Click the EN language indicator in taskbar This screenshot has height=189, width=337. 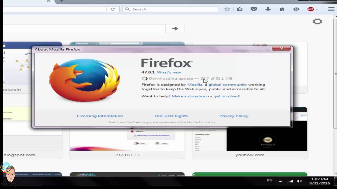click(269, 180)
